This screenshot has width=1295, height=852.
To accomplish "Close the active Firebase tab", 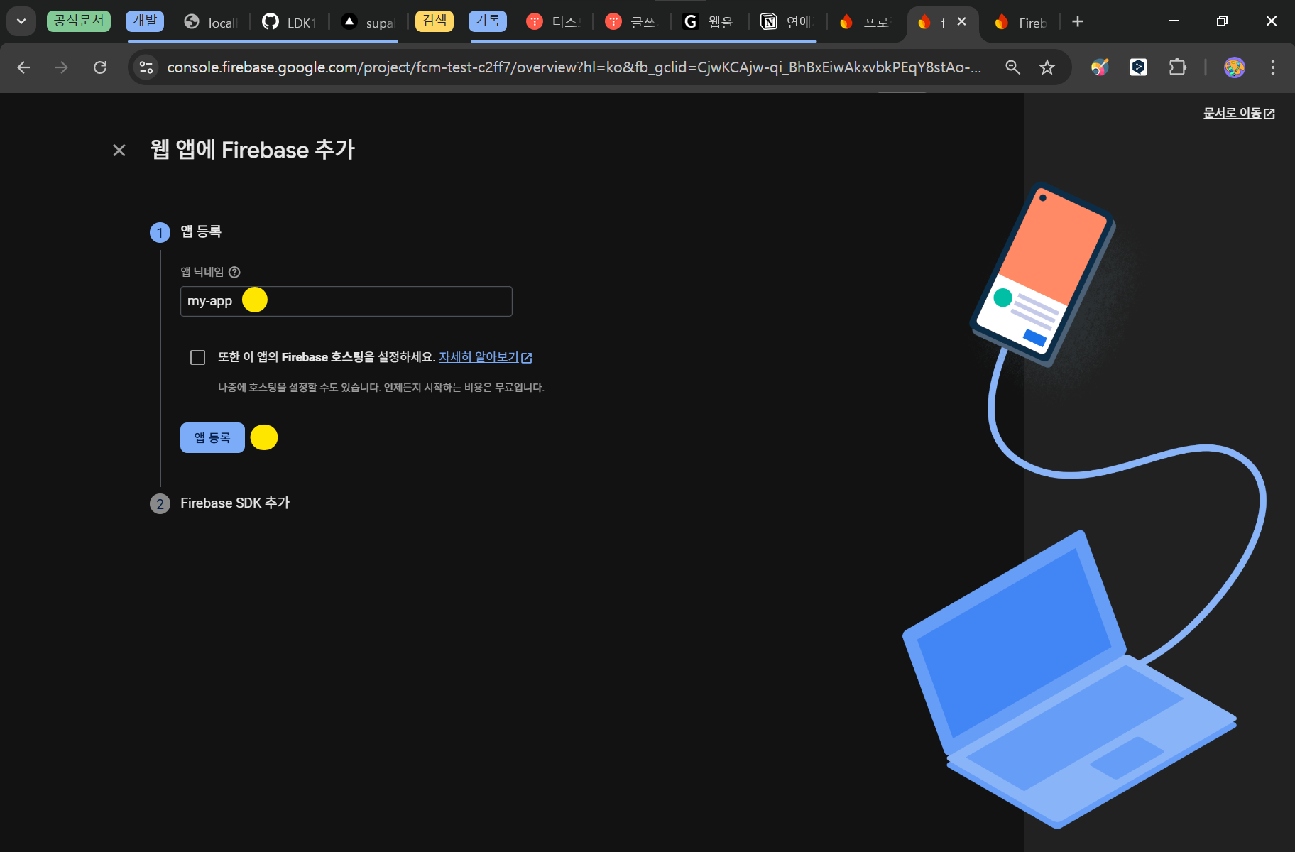I will (x=961, y=21).
